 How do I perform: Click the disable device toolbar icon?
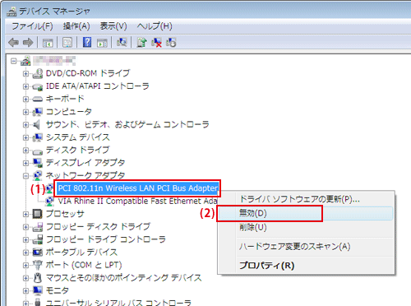point(171,42)
